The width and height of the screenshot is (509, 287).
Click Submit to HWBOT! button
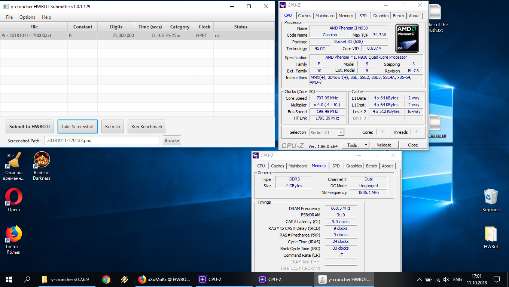coord(30,126)
